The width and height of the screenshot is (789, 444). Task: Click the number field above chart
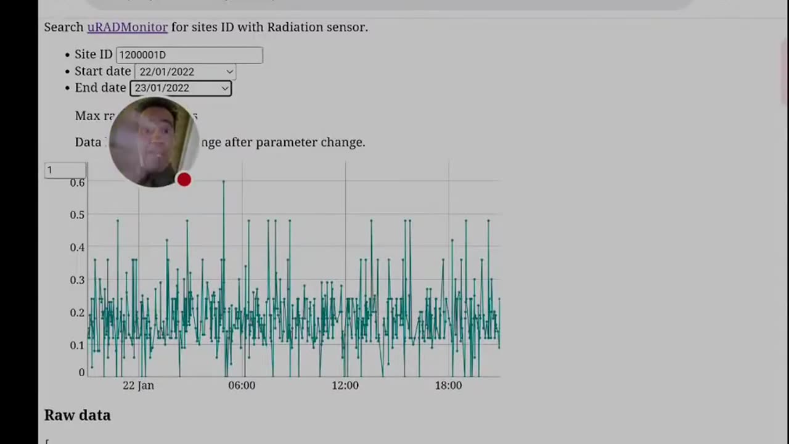click(65, 170)
